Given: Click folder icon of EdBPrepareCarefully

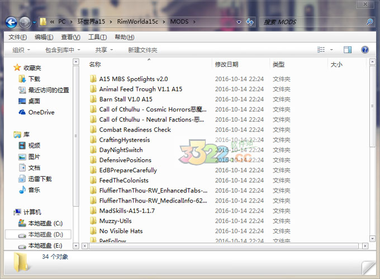Looking at the screenshot, I should pos(93,170).
